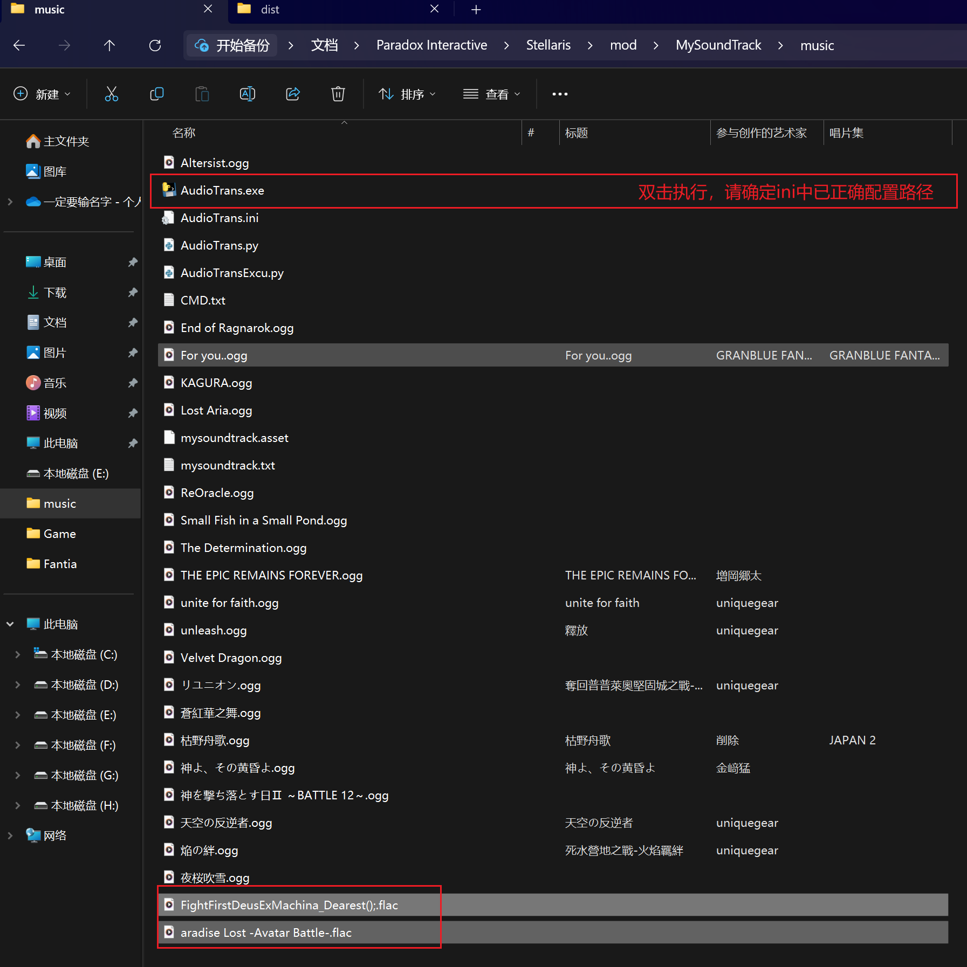Select the Rename icon in the toolbar
Image resolution: width=967 pixels, height=967 pixels.
(247, 94)
